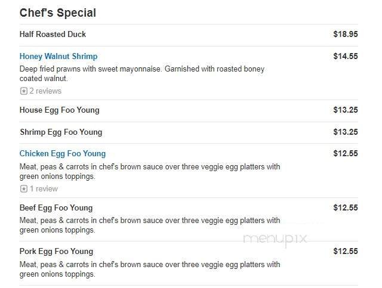The height and width of the screenshot is (288, 382).
Task: Select the Pork Egg Foo Young item
Action: click(56, 252)
